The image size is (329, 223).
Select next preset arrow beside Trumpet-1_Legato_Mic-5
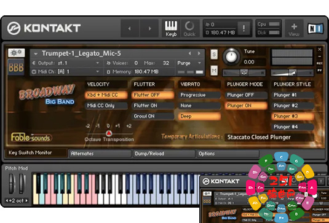click(x=199, y=53)
